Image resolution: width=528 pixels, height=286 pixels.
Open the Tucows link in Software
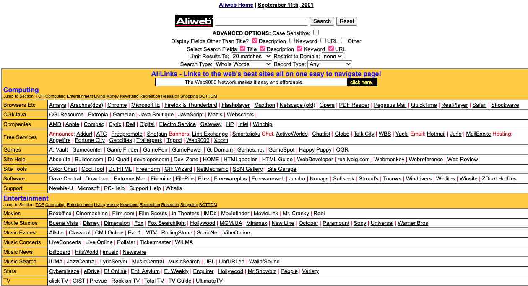(x=392, y=179)
